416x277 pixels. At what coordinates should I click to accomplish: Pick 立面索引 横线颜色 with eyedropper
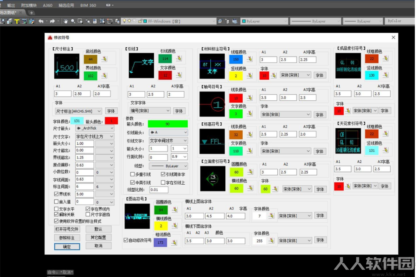point(250,188)
